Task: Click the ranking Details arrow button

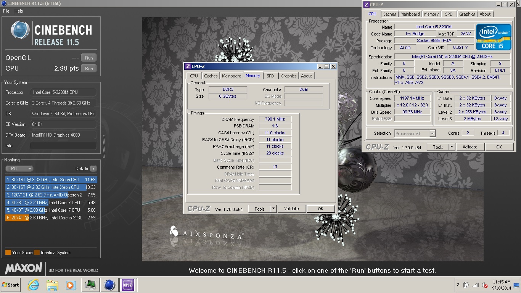Action: point(93,169)
